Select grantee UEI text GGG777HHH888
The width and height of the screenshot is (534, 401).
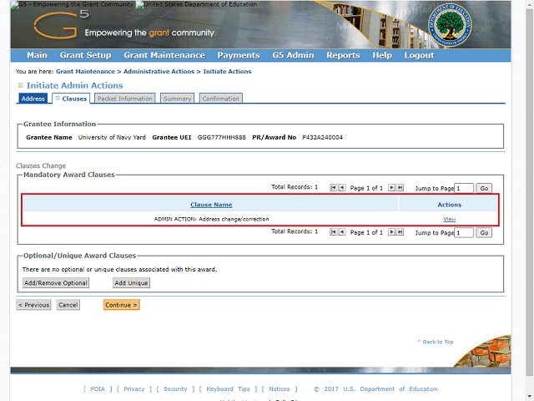click(221, 137)
